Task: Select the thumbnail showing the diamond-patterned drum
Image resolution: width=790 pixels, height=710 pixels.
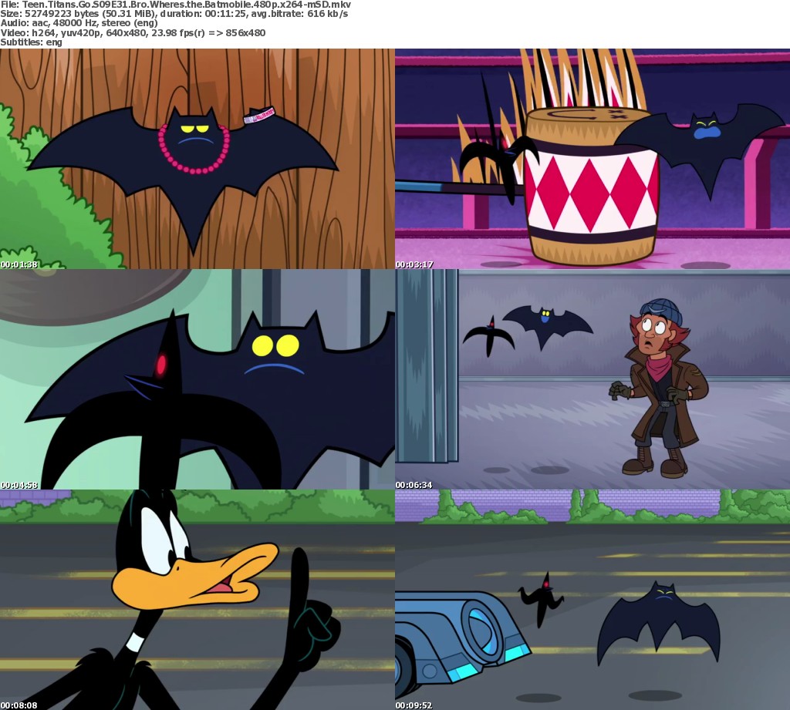Action: [592, 158]
